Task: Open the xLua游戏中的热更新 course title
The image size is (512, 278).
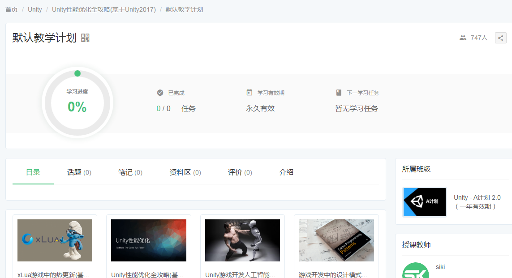Action: [54, 275]
